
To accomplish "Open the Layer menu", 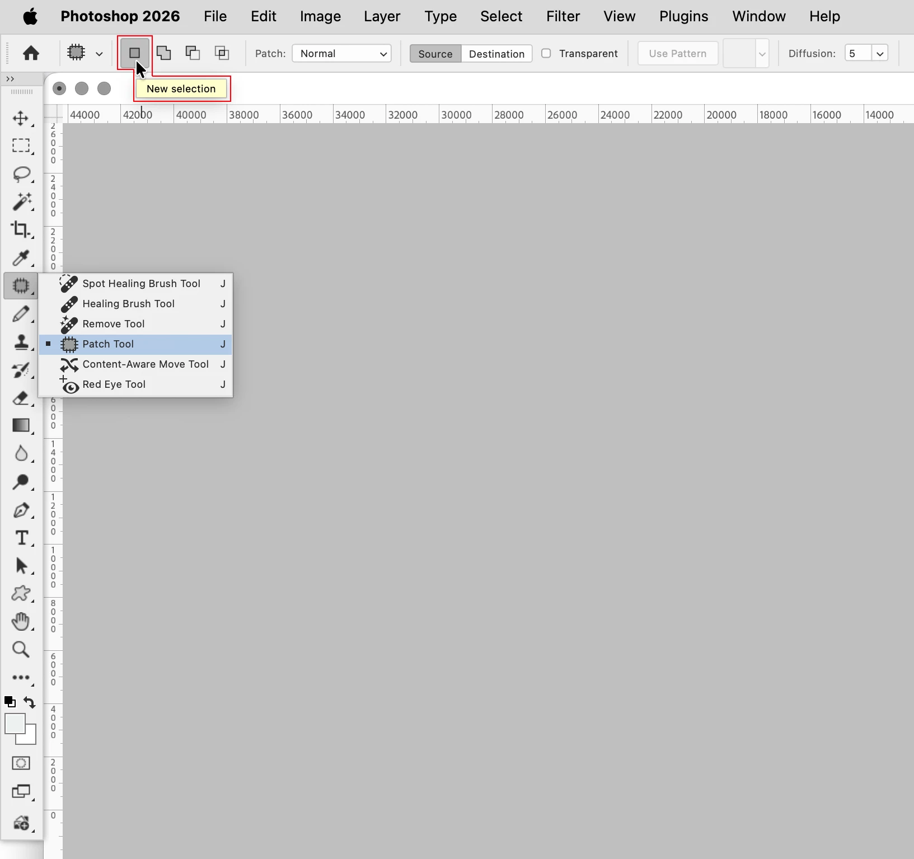I will click(x=382, y=16).
